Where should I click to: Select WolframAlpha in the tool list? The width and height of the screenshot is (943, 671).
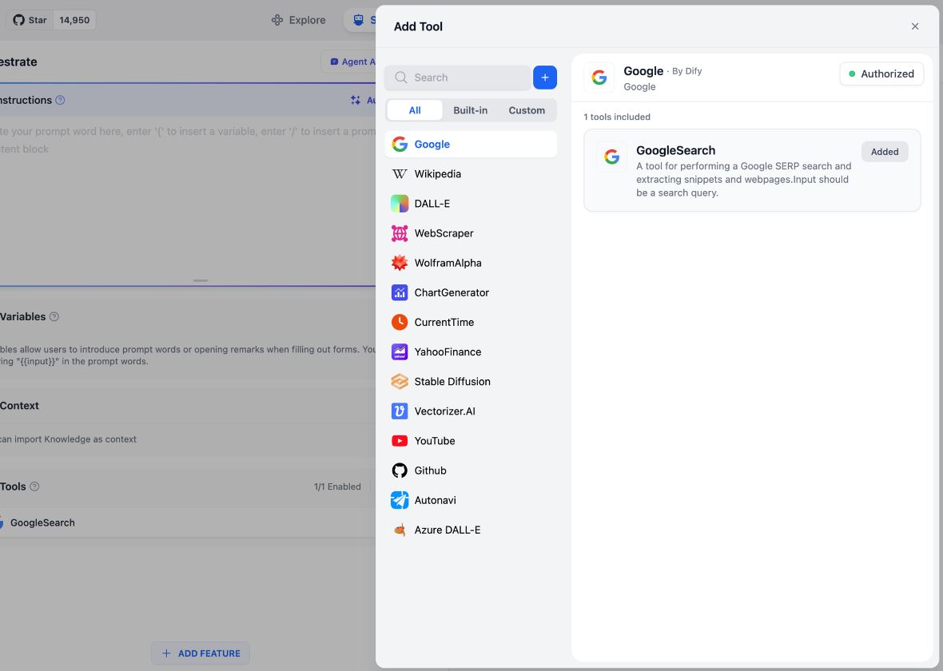[x=471, y=263]
